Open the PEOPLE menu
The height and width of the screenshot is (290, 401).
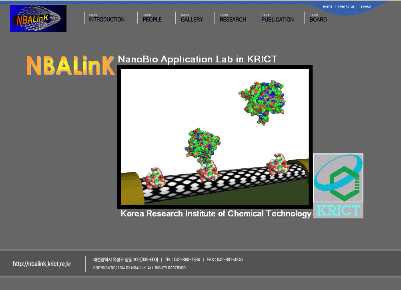pyautogui.click(x=152, y=20)
